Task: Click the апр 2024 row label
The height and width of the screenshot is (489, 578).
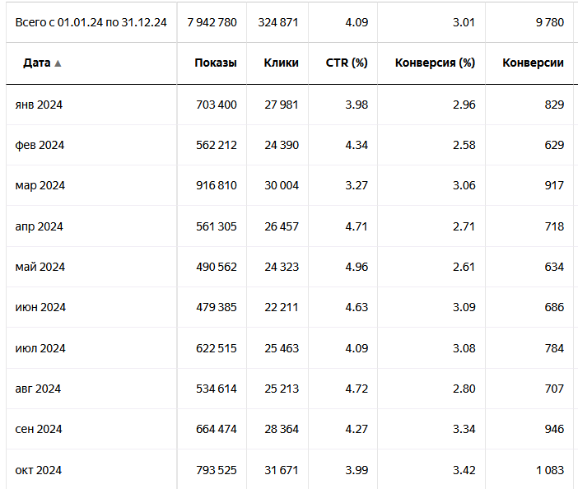Action: click(x=40, y=226)
